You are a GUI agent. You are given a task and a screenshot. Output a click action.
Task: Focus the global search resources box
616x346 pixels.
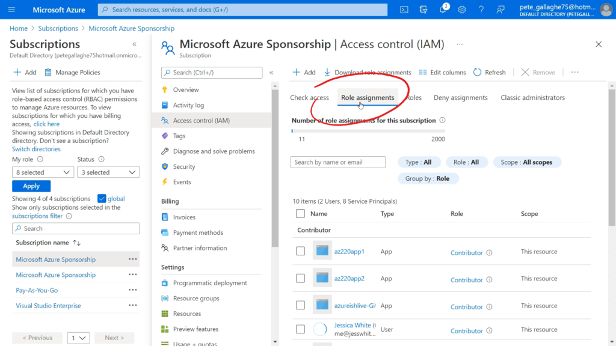pyautogui.click(x=243, y=10)
